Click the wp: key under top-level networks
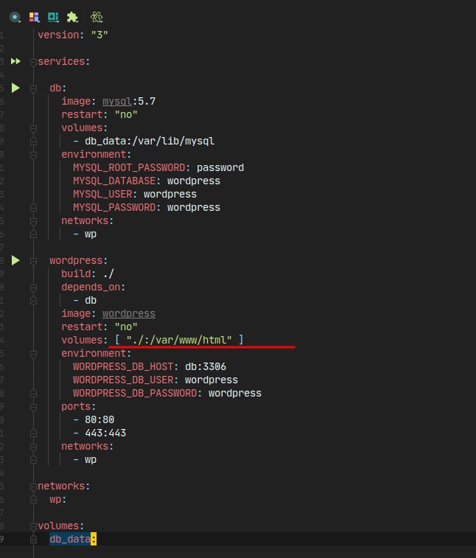The height and width of the screenshot is (558, 476). coord(58,500)
